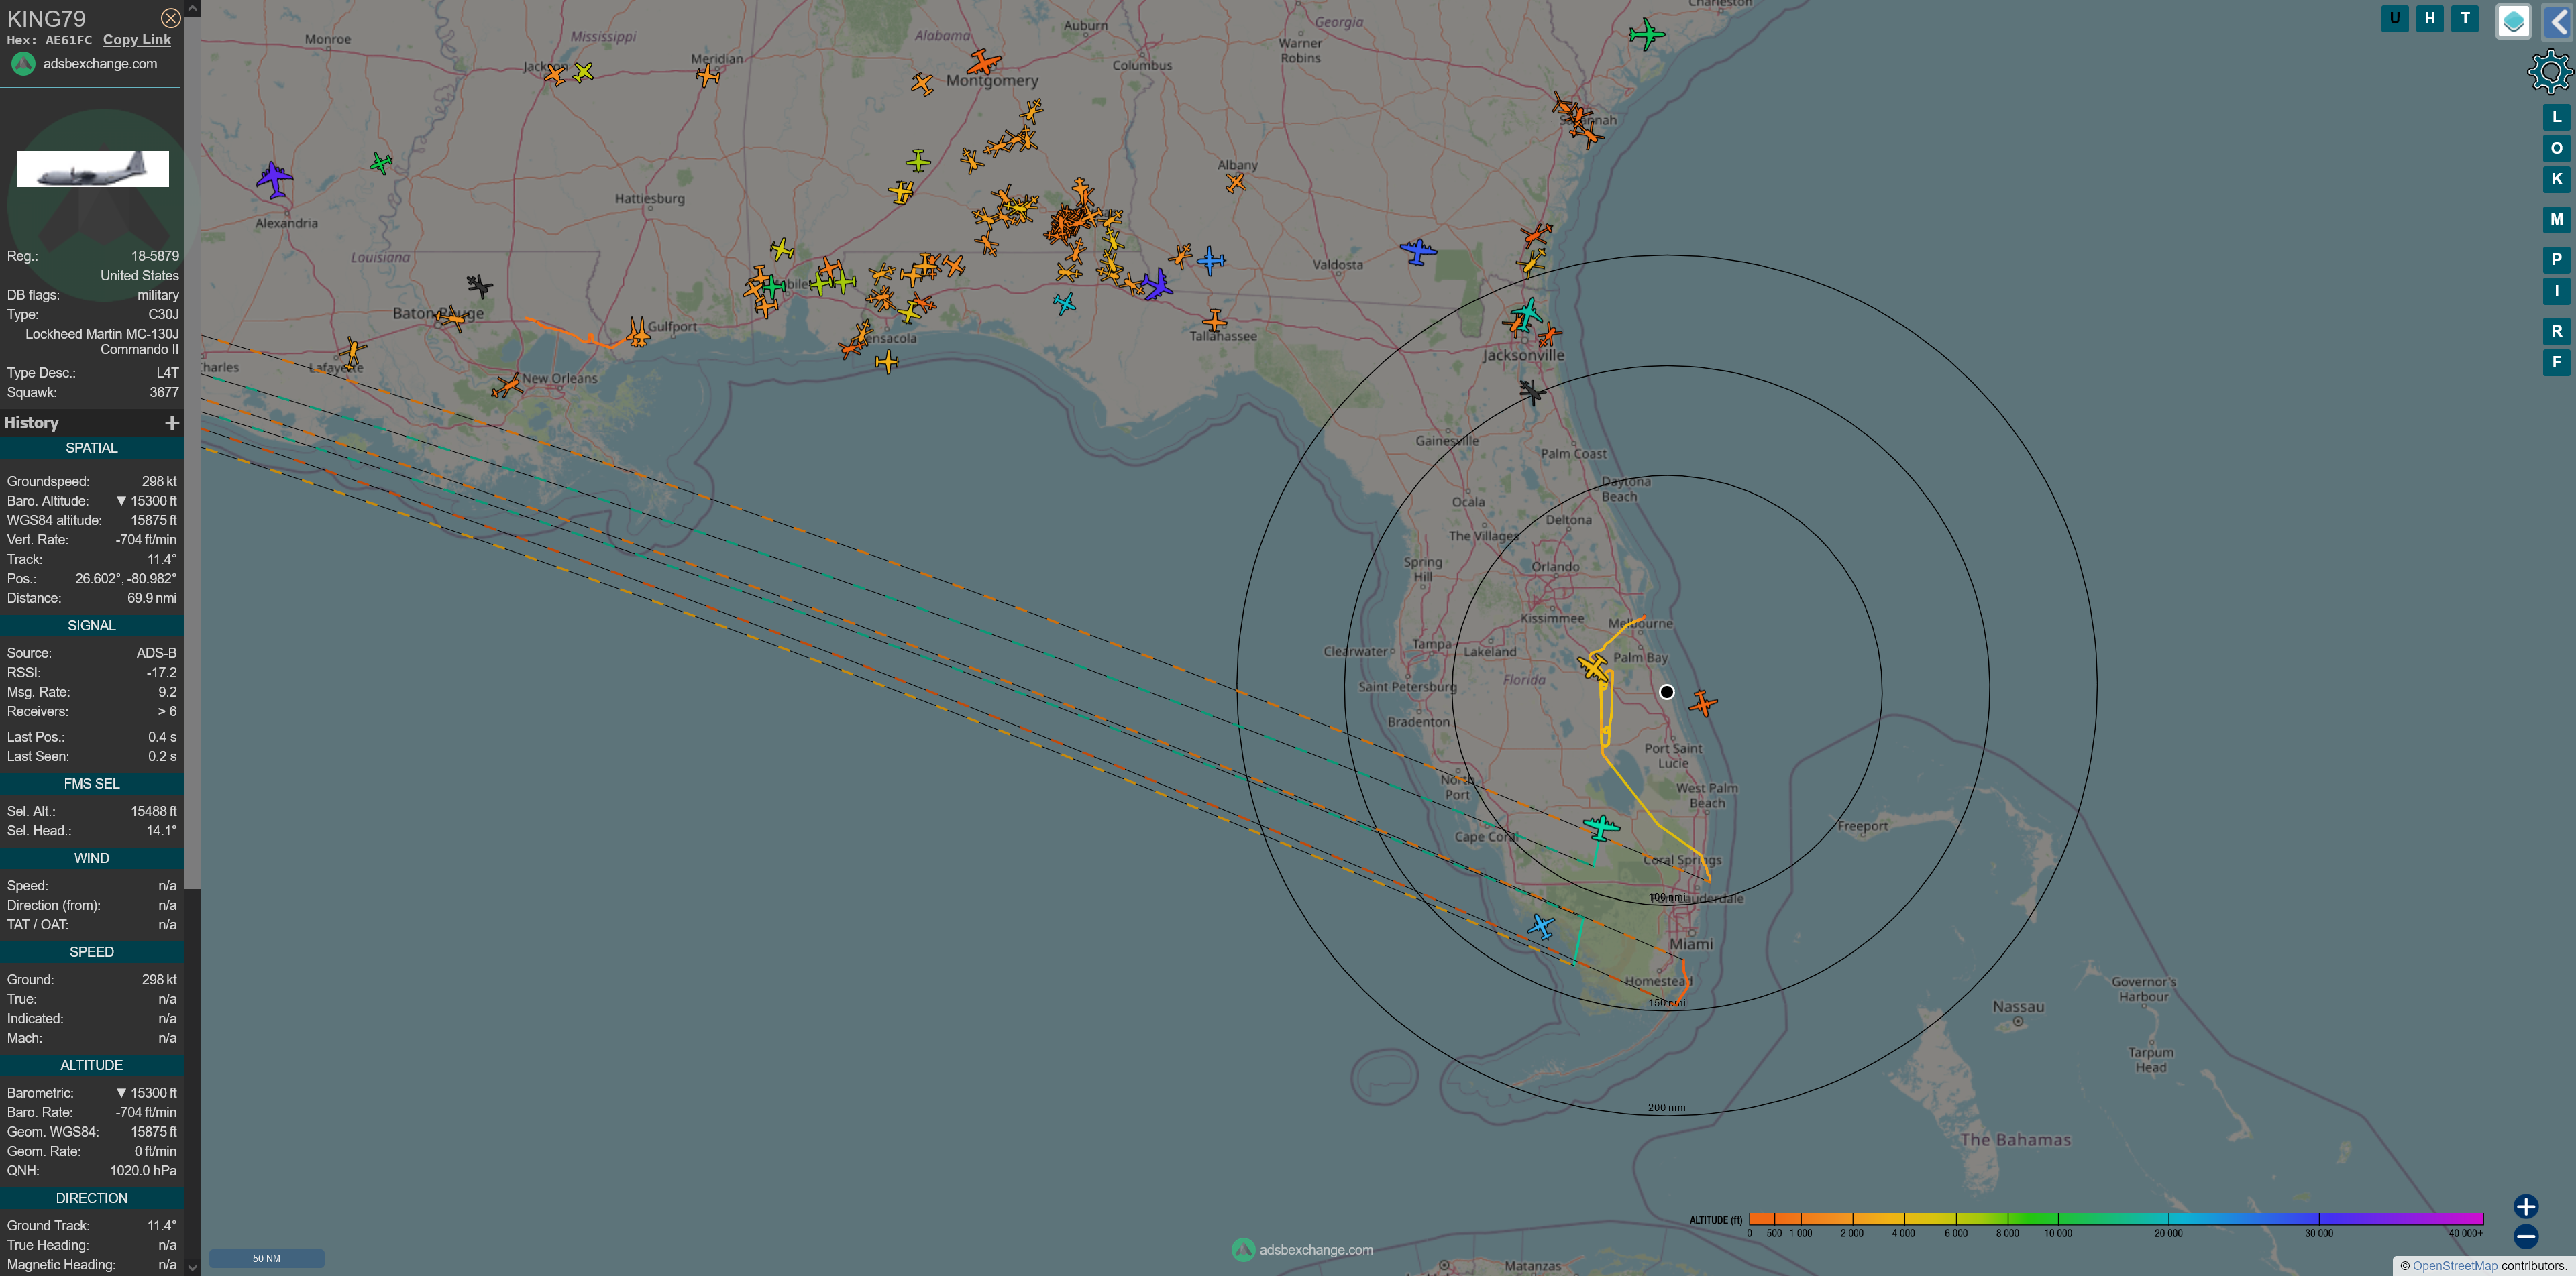2576x1276 pixels.
Task: Toggle the K map option button
Action: [2557, 179]
